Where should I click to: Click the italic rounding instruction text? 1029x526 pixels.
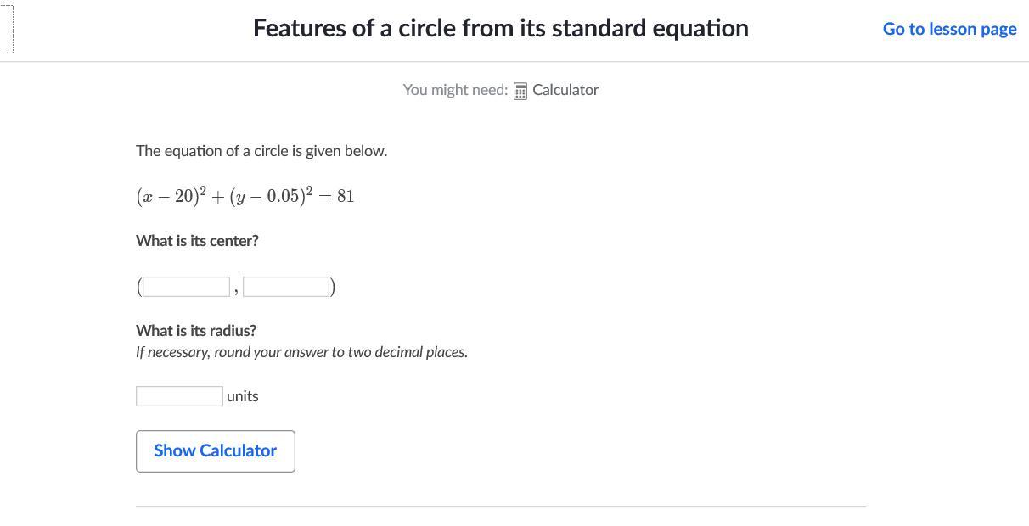click(301, 352)
